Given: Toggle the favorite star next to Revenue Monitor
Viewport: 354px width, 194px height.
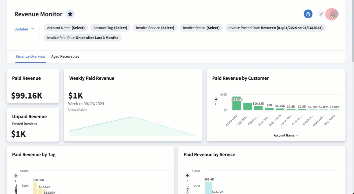Looking at the screenshot, I should 70,14.
